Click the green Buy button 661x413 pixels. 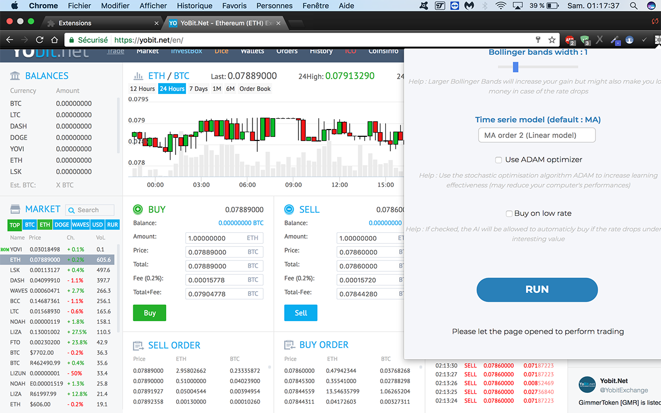click(x=150, y=313)
